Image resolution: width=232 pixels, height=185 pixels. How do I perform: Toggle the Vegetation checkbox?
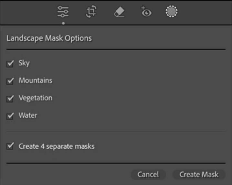coord(10,99)
